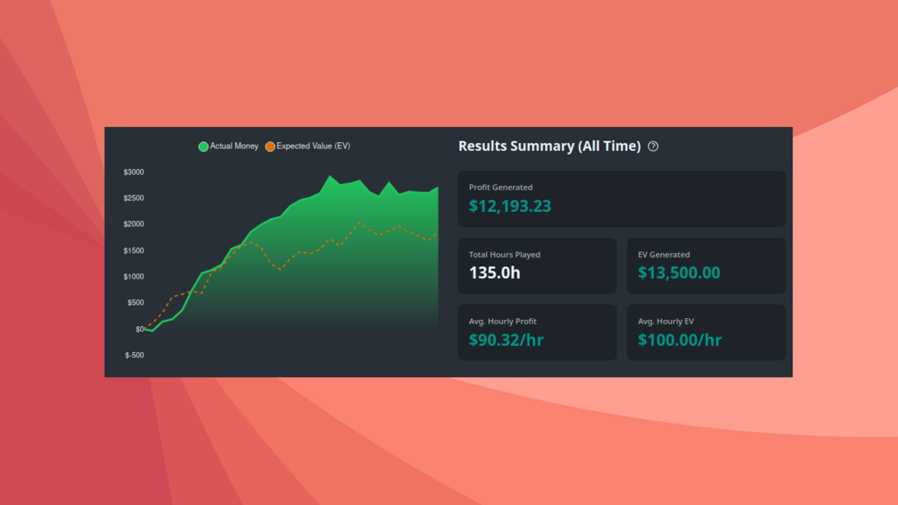898x505 pixels.
Task: Click the $90.32/hr value
Action: tap(507, 340)
